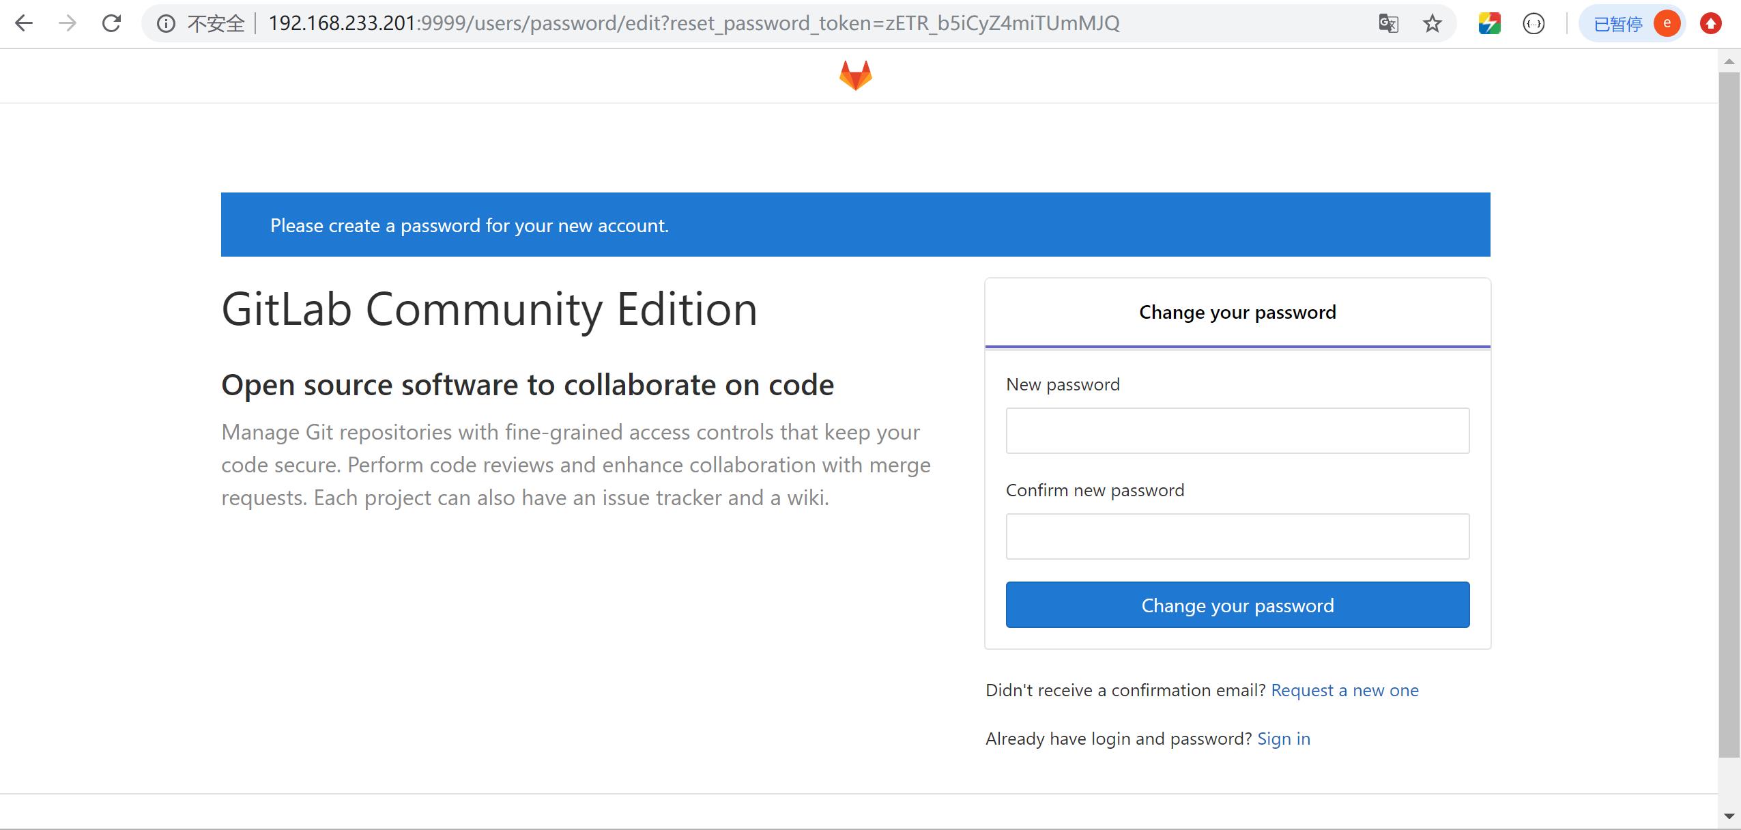1741x830 pixels.
Task: Select the Change your password tab header
Action: 1237,312
